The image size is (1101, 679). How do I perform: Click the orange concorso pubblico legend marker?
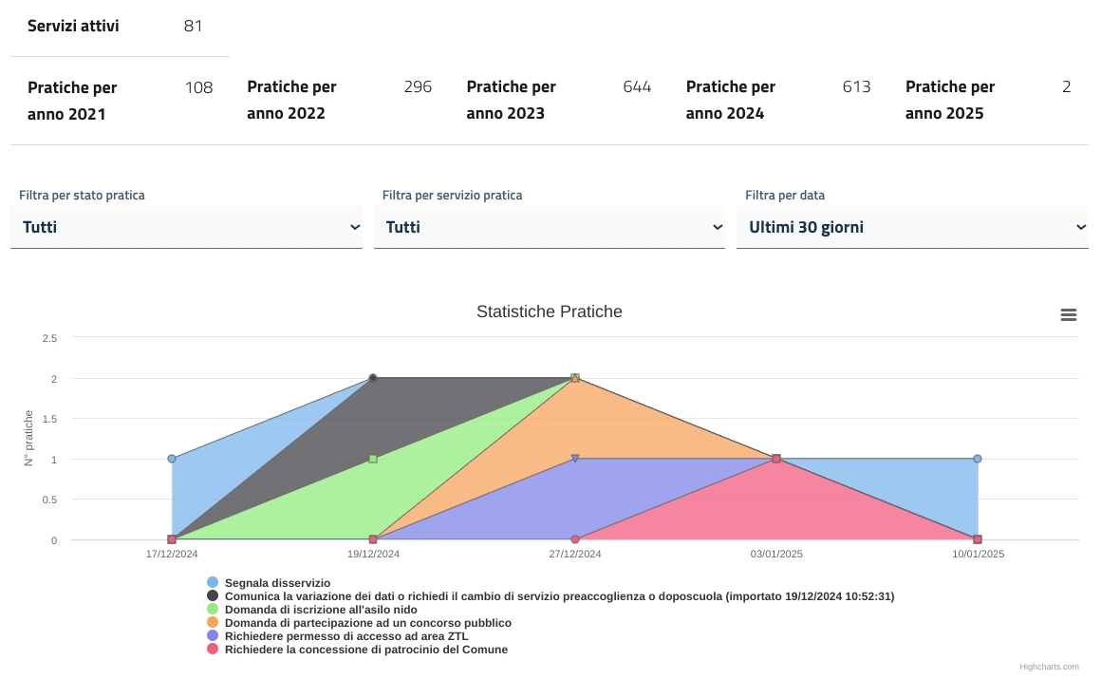coord(213,623)
